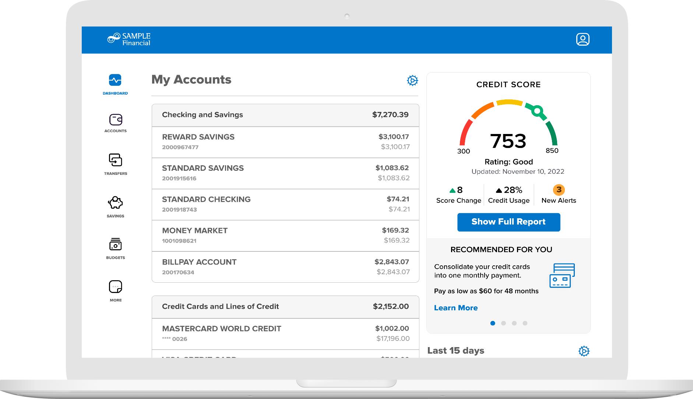The height and width of the screenshot is (399, 693).
Task: Collapse the Checking and Savings section header
Action: tap(285, 115)
